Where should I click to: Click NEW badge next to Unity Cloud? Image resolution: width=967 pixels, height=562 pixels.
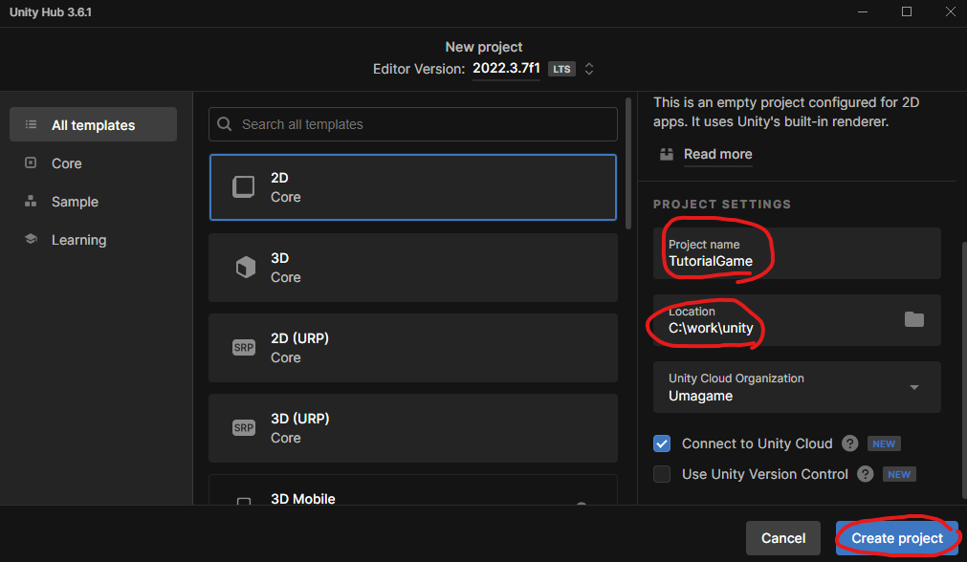point(884,443)
